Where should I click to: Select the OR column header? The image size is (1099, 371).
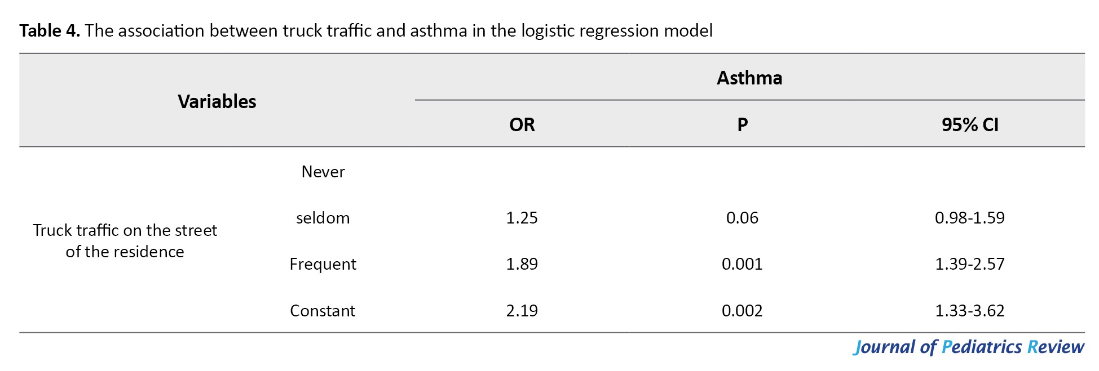522,124
